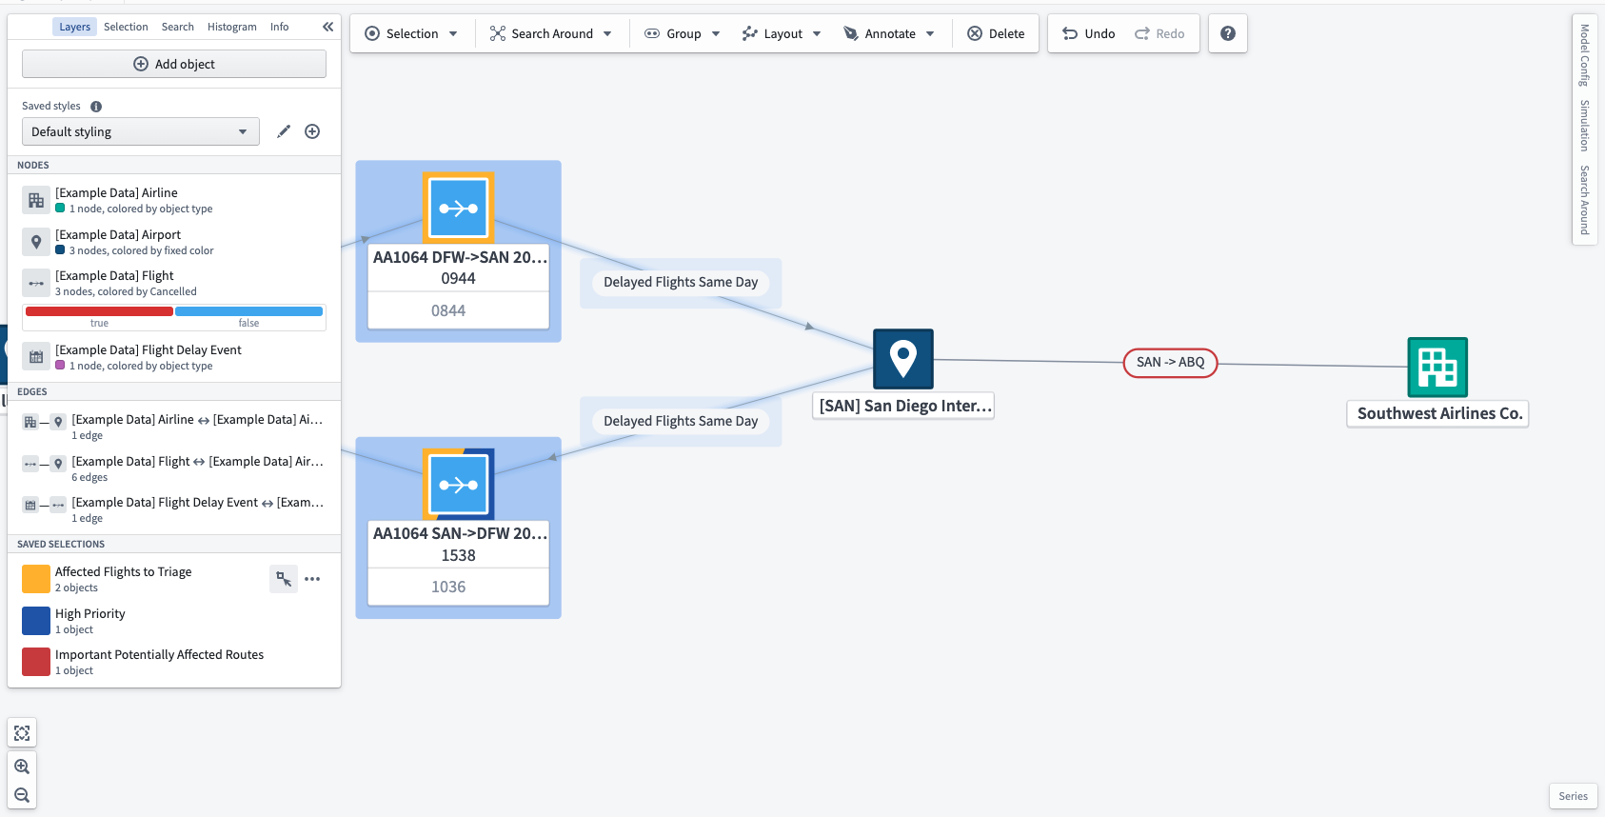
Task: Click the Flight Delay Event calendar icon
Action: click(36, 357)
